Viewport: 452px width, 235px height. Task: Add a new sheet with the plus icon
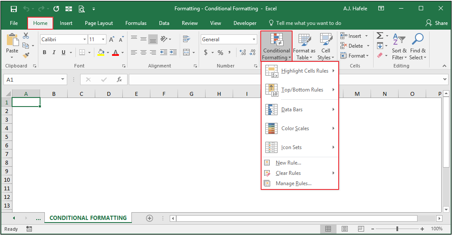click(150, 218)
